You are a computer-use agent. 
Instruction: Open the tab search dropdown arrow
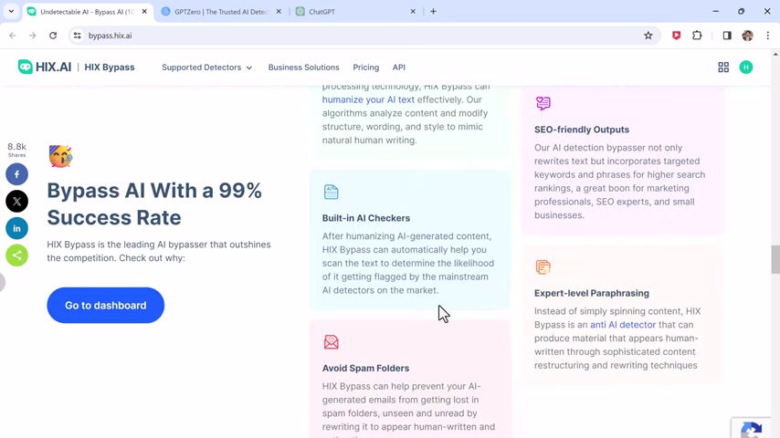click(x=11, y=12)
